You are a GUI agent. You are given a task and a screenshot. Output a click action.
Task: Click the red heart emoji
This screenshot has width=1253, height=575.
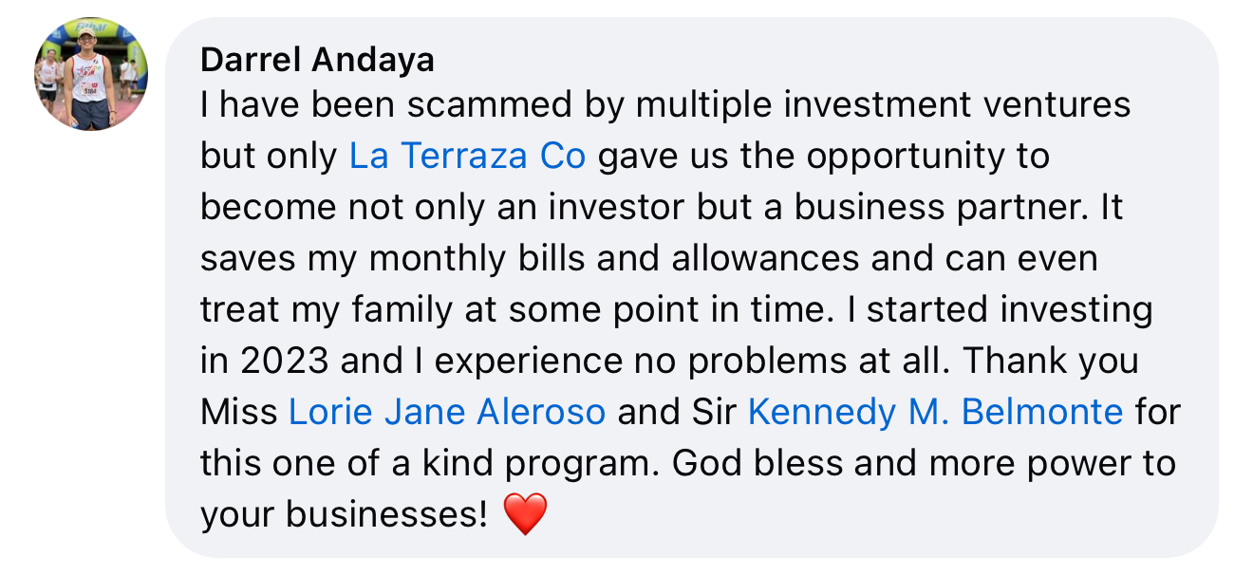pyautogui.click(x=525, y=515)
